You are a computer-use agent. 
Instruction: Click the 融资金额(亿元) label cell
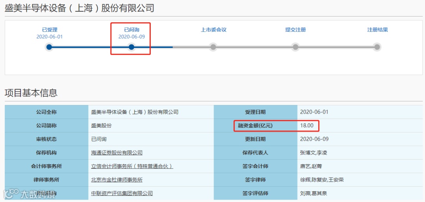coord(255,126)
